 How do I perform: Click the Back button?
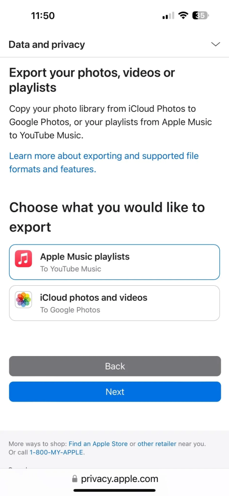(115, 366)
